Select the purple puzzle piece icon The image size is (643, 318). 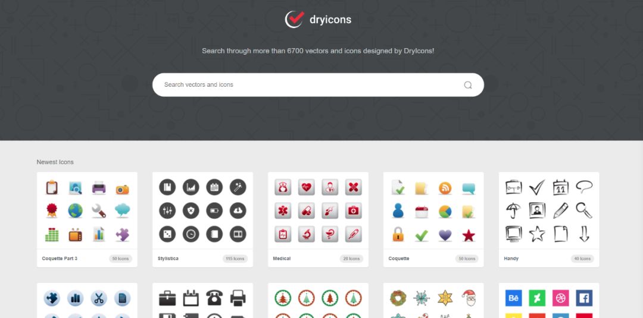click(x=122, y=235)
